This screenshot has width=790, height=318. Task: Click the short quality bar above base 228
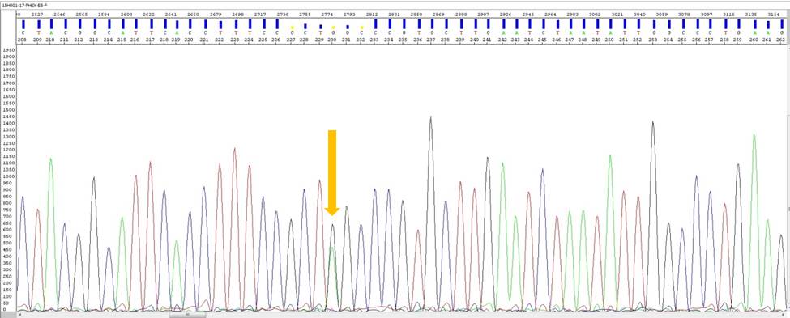[305, 26]
